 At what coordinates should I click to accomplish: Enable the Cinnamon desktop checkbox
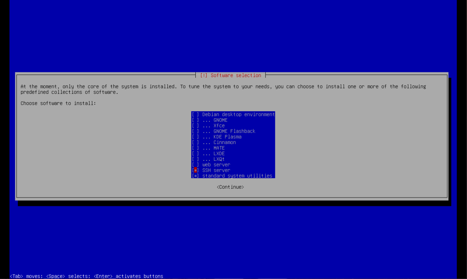[195, 143]
